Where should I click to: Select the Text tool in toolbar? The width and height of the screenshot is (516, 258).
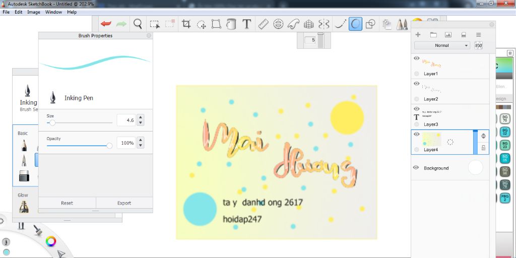(247, 24)
